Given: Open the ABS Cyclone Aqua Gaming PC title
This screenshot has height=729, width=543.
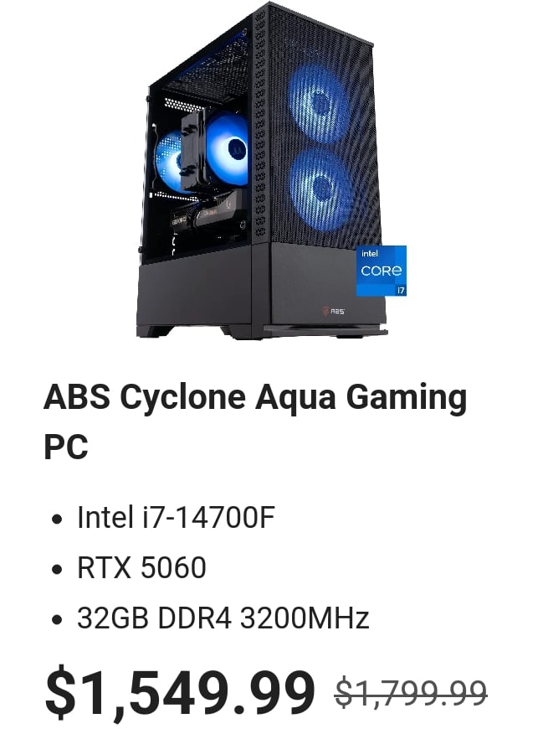Looking at the screenshot, I should (255, 421).
